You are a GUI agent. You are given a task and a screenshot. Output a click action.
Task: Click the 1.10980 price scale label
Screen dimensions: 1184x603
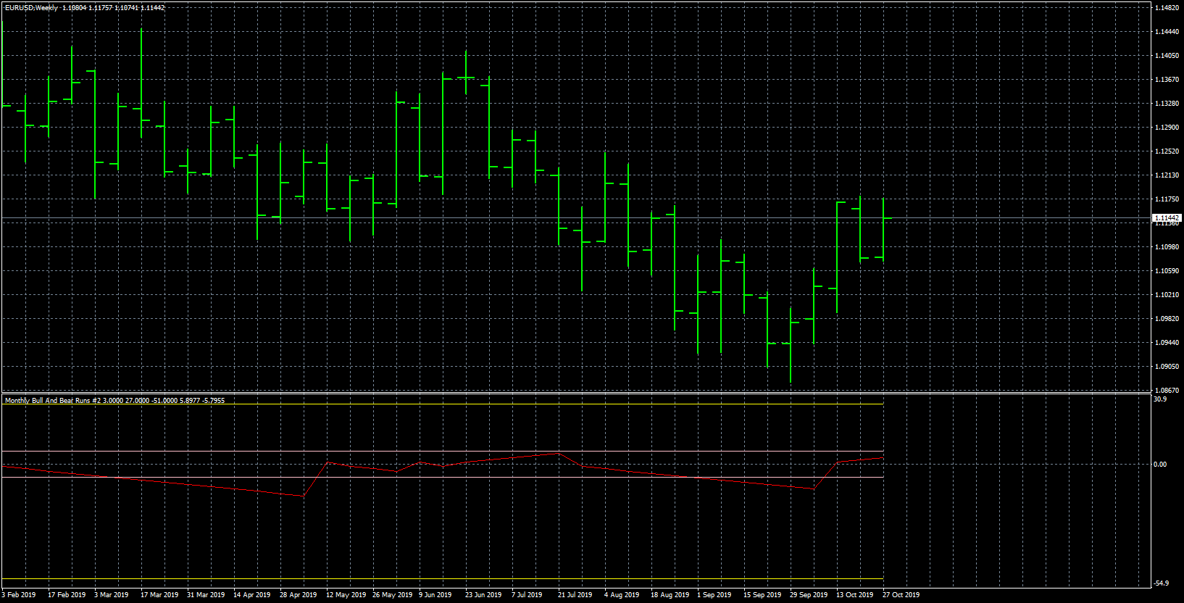tap(1167, 247)
